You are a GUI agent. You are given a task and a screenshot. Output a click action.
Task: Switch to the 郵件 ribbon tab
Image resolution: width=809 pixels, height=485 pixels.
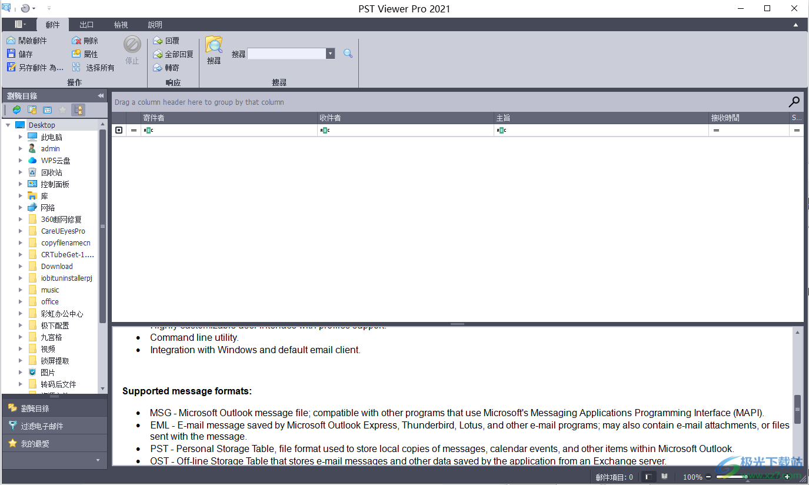[52, 25]
